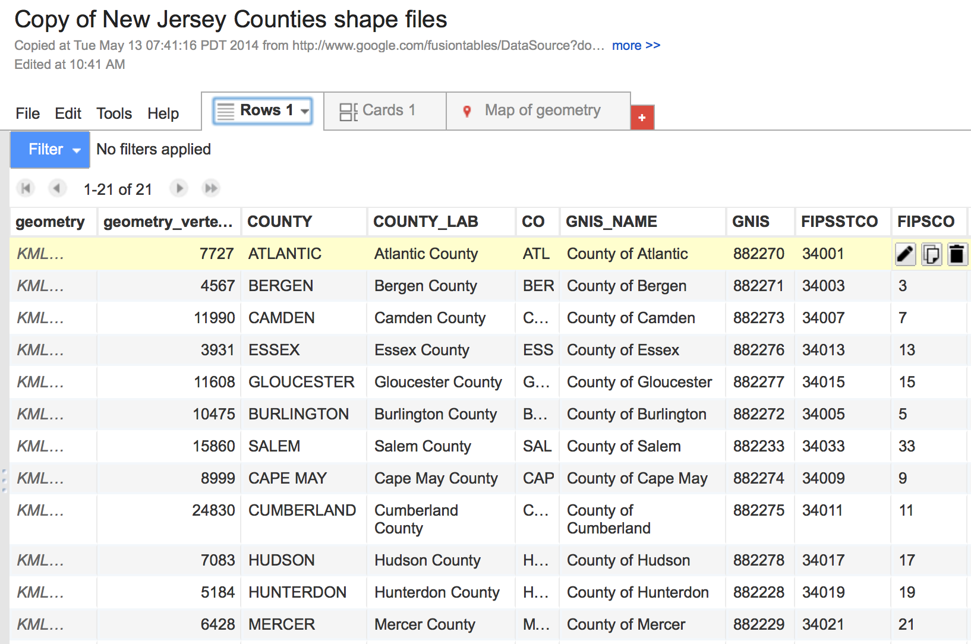
Task: Click the rows list icon
Action: 226,112
